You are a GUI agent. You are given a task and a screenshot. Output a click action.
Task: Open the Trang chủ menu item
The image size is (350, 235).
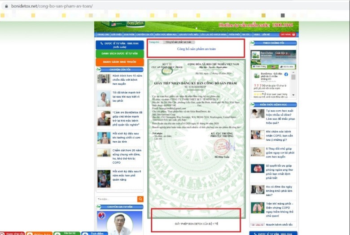tap(103, 34)
